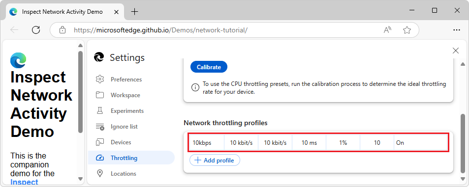The image size is (469, 187).
Task: Open a new browser tab
Action: 135,12
